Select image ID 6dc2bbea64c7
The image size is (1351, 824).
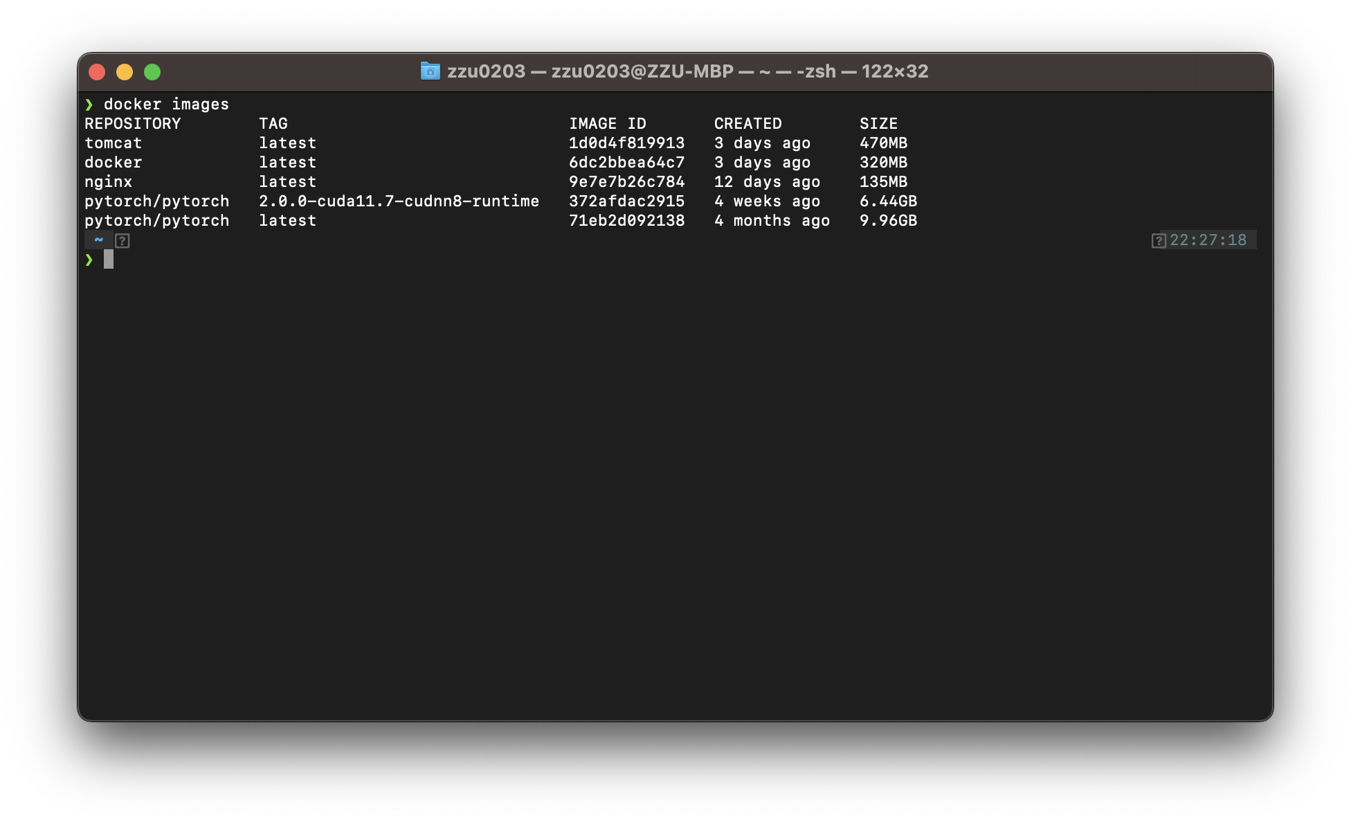626,163
